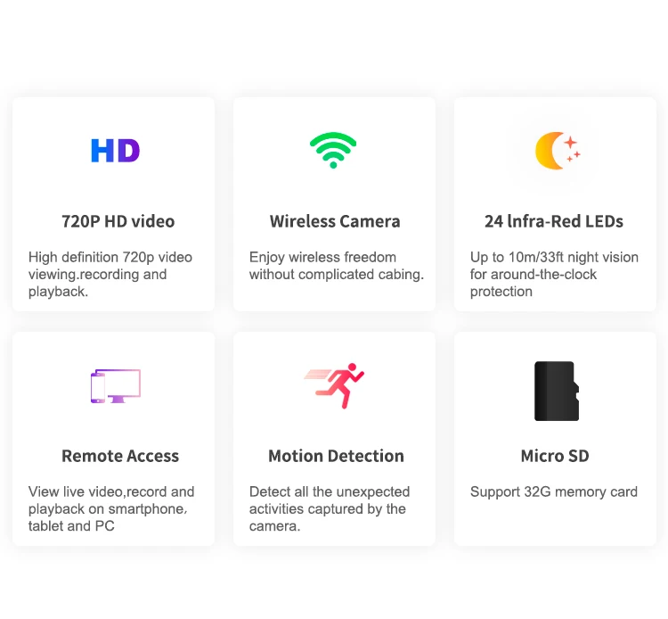
Task: Click the wireless freedom description text
Action: pos(337,266)
